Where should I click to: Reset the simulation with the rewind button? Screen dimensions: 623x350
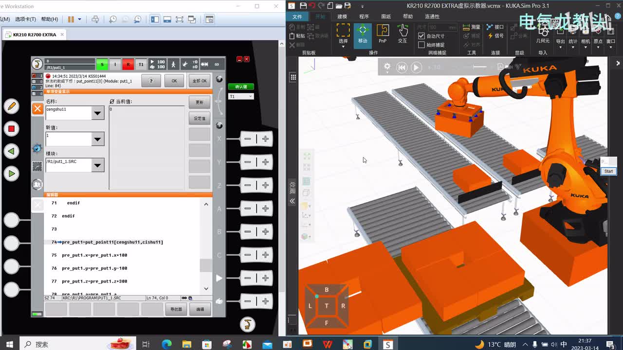pos(402,68)
